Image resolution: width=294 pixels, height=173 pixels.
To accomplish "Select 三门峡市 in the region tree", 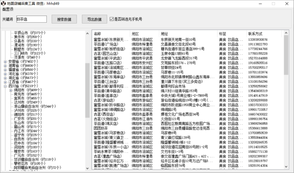I will coord(30,53).
